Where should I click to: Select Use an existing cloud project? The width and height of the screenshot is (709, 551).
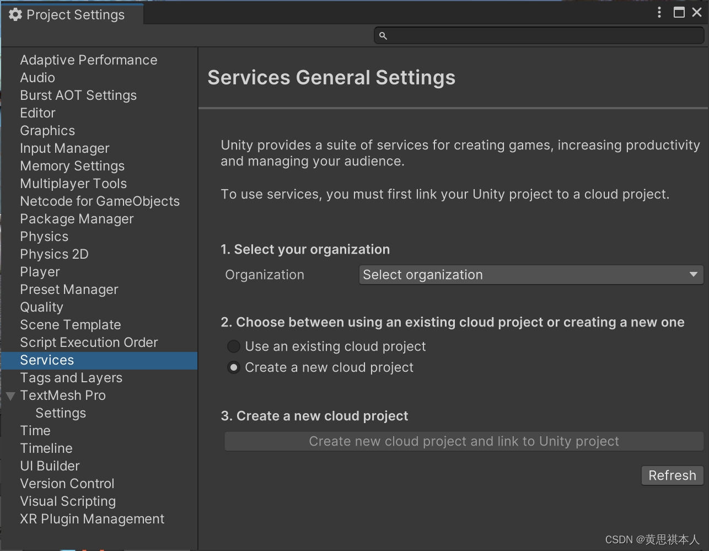(234, 346)
